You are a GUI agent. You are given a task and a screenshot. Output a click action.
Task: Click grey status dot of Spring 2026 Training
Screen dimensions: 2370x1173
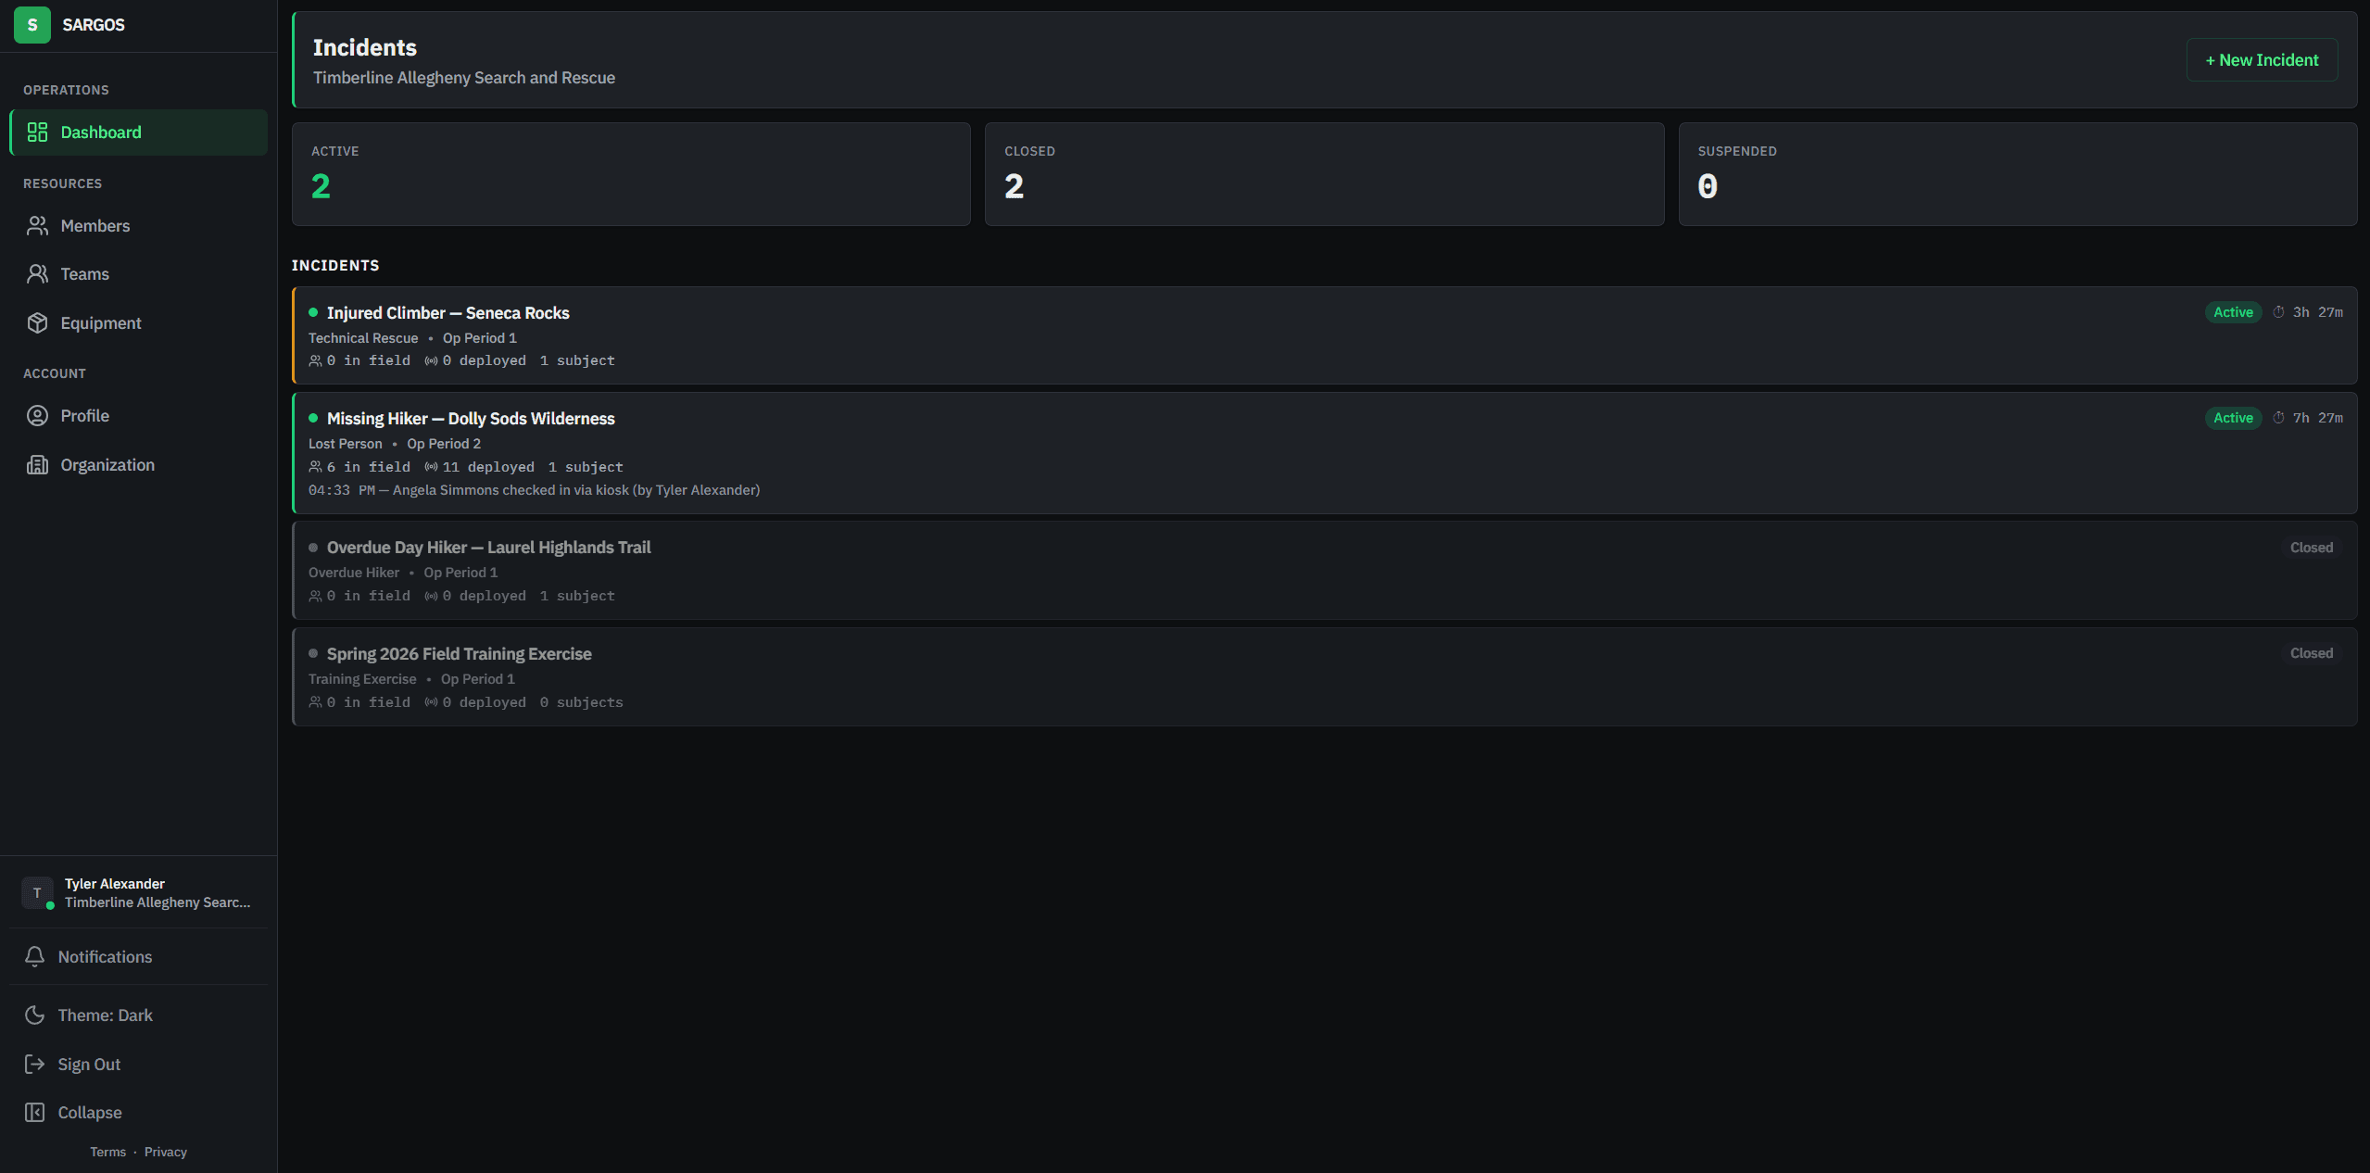(x=313, y=654)
